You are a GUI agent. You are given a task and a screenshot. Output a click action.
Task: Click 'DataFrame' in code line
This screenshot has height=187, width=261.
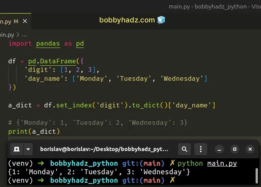pyautogui.click(x=58, y=61)
